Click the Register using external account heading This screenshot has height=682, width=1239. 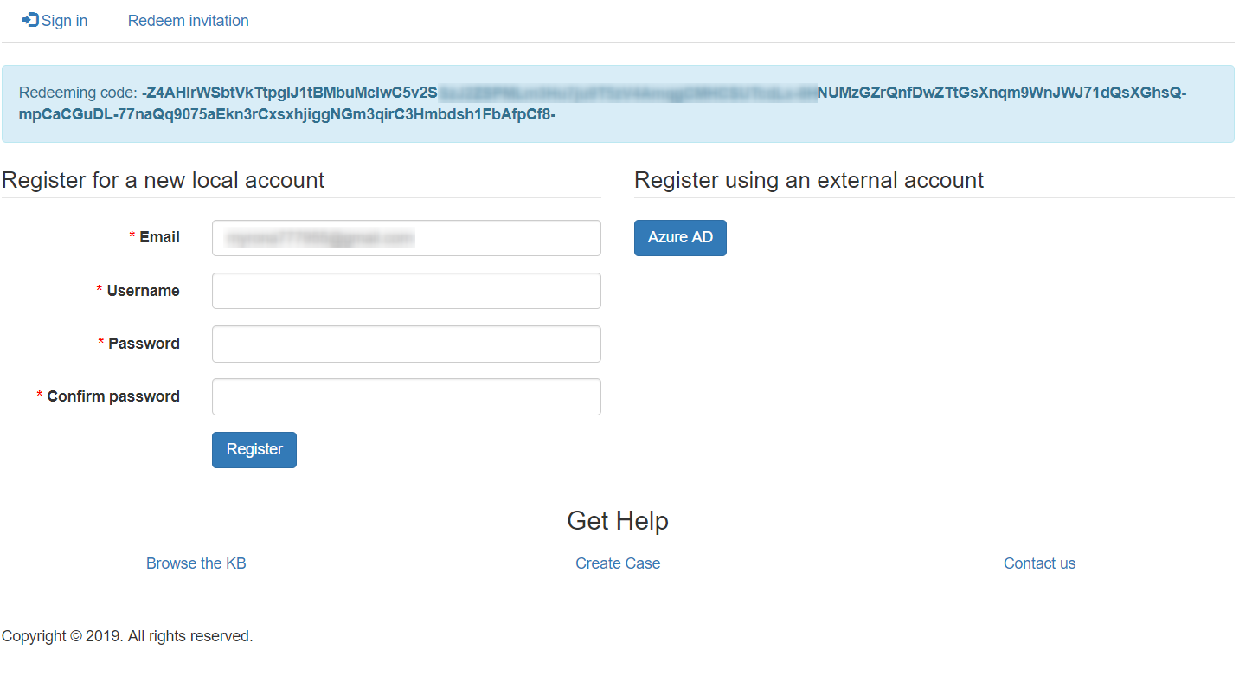coord(809,180)
